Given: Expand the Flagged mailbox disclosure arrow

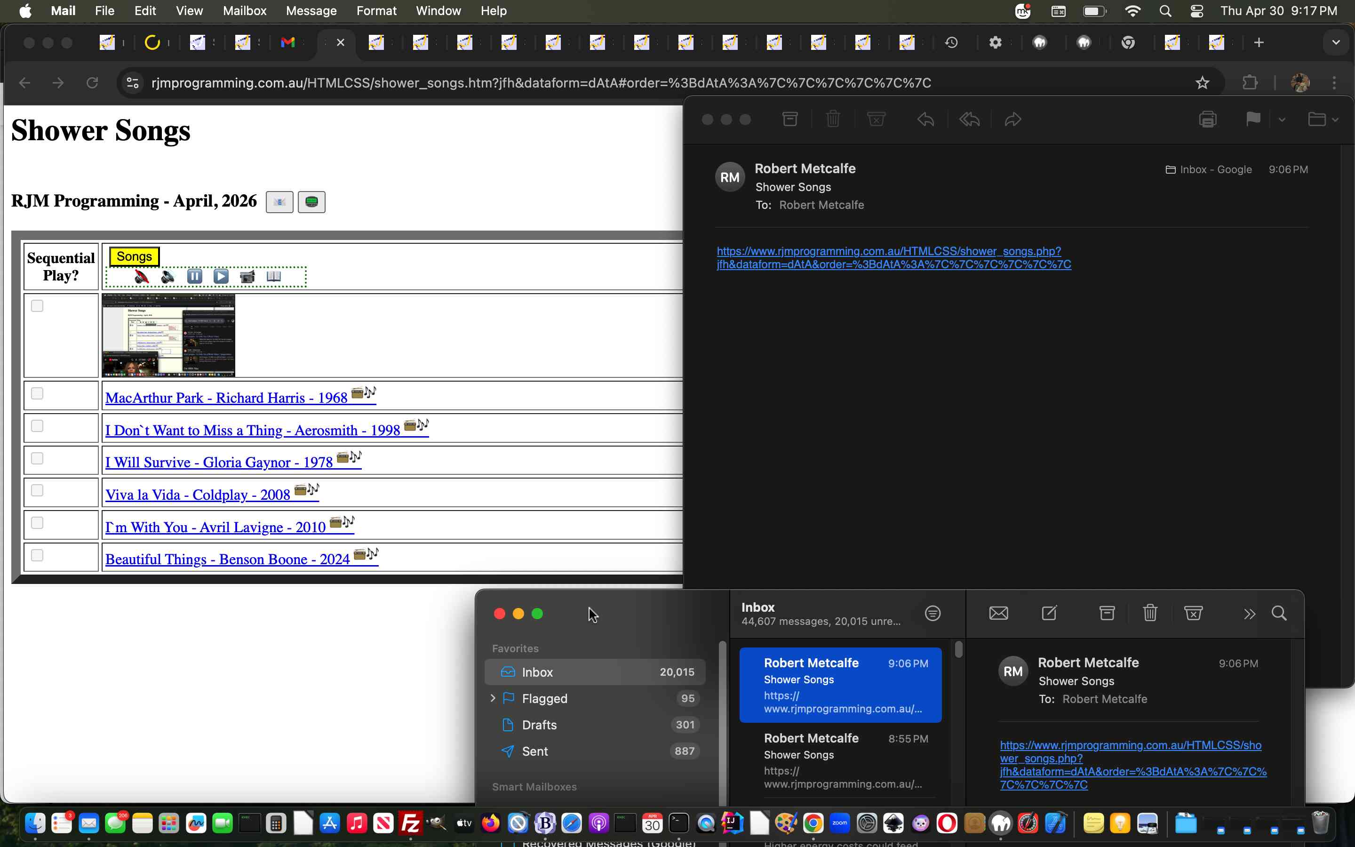Looking at the screenshot, I should pos(493,698).
